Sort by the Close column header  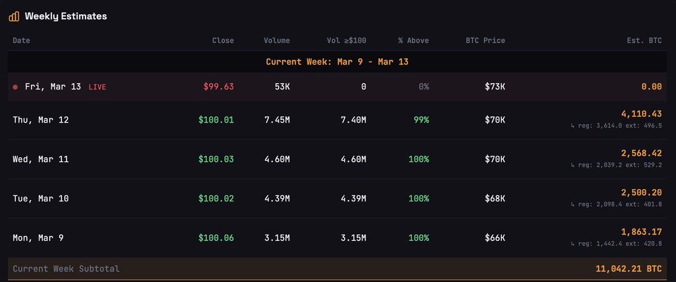pyautogui.click(x=223, y=40)
